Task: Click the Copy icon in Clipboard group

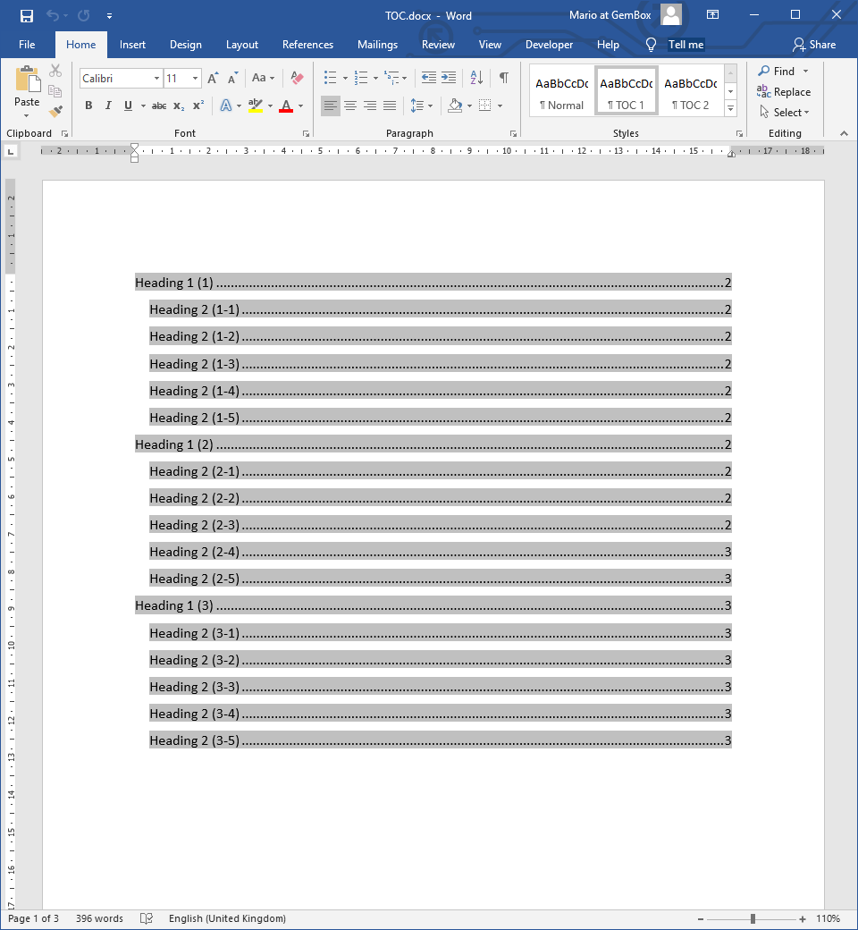Action: 55,90
